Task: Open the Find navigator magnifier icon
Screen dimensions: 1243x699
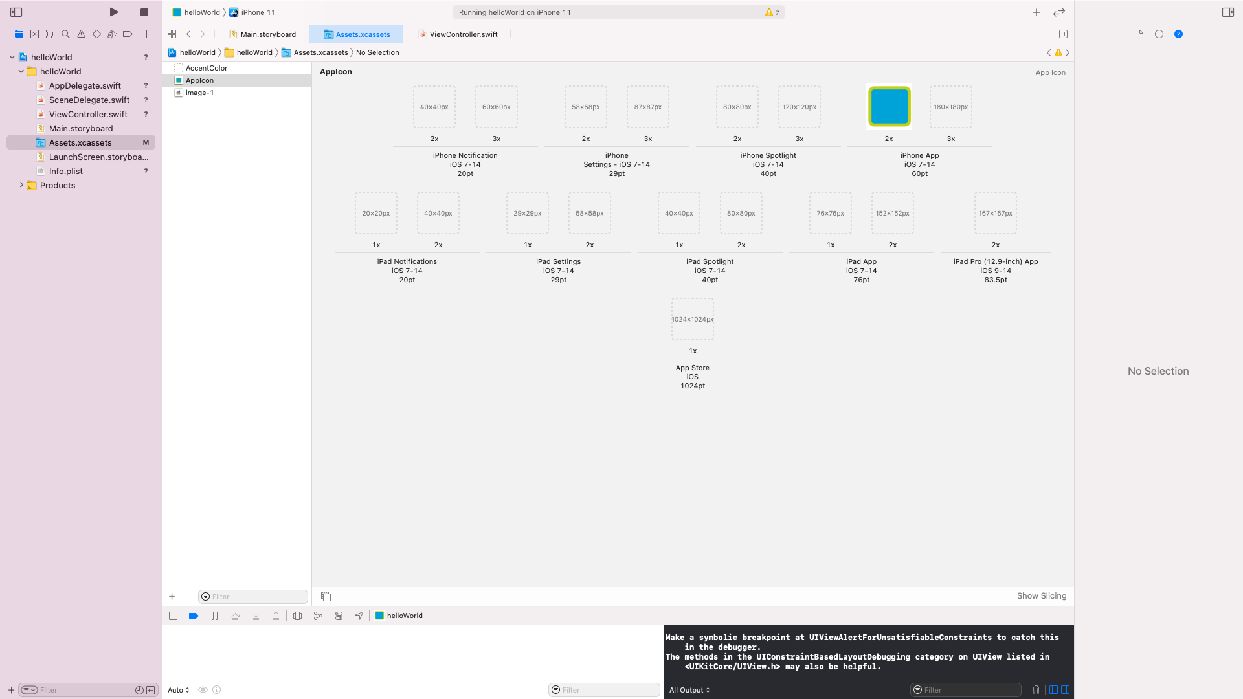Action: 65,34
